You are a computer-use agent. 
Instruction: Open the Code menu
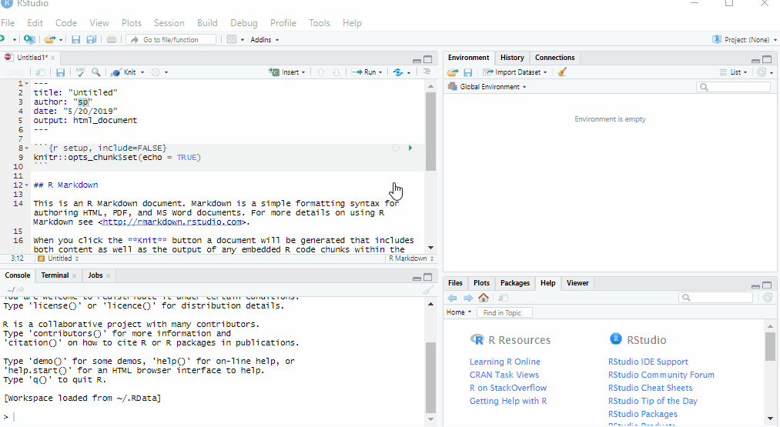pos(66,23)
